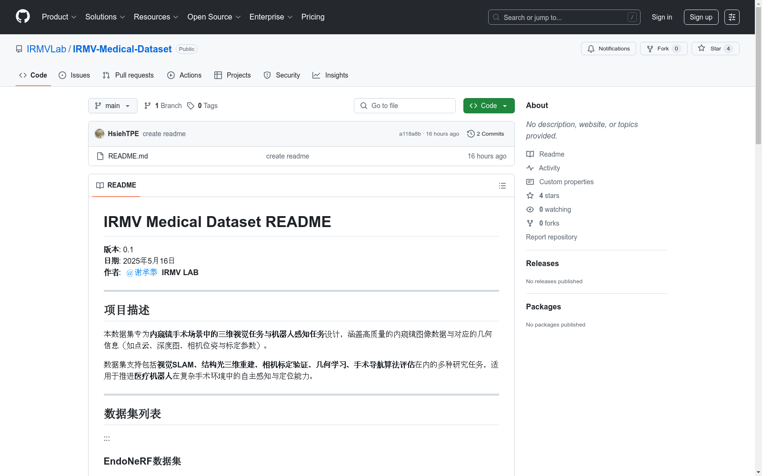The image size is (762, 476).
Task: Click the README.md file icon
Action: tap(100, 156)
